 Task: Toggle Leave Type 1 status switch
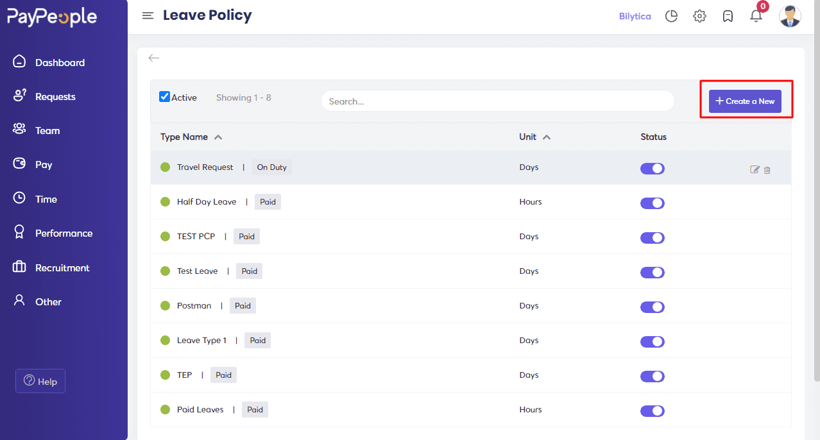(x=653, y=342)
